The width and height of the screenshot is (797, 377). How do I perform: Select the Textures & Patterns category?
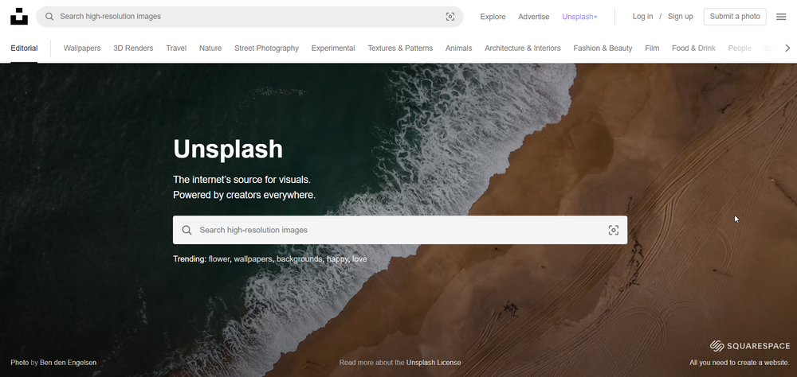[400, 49]
